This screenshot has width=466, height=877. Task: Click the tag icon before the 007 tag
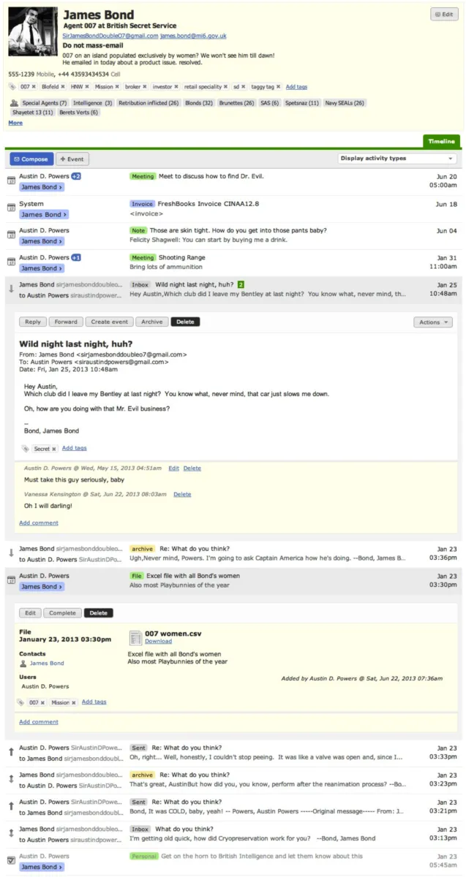[12, 87]
